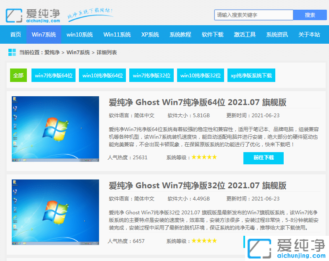The image size is (329, 261).
Task: Select the win10纯净版64位 filter tag
Action: coord(102,75)
